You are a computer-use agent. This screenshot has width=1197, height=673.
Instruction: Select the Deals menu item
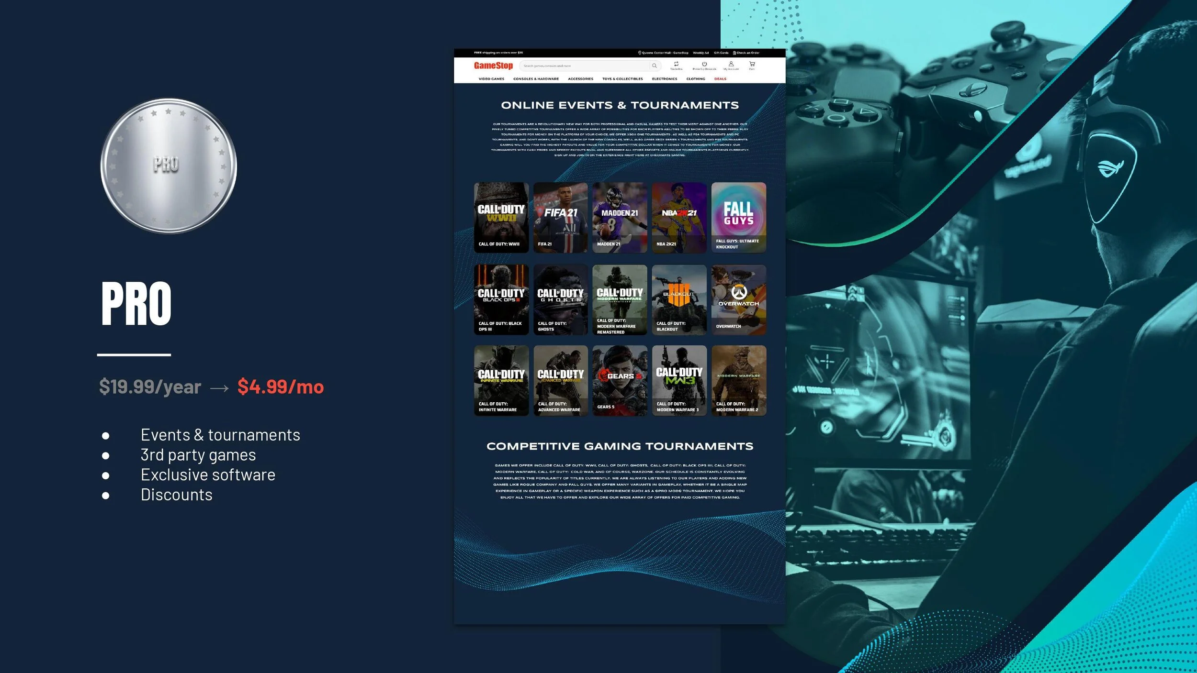pyautogui.click(x=720, y=79)
